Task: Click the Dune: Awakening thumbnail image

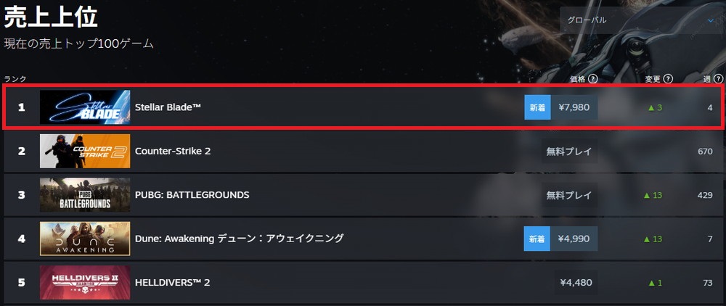Action: (x=85, y=239)
